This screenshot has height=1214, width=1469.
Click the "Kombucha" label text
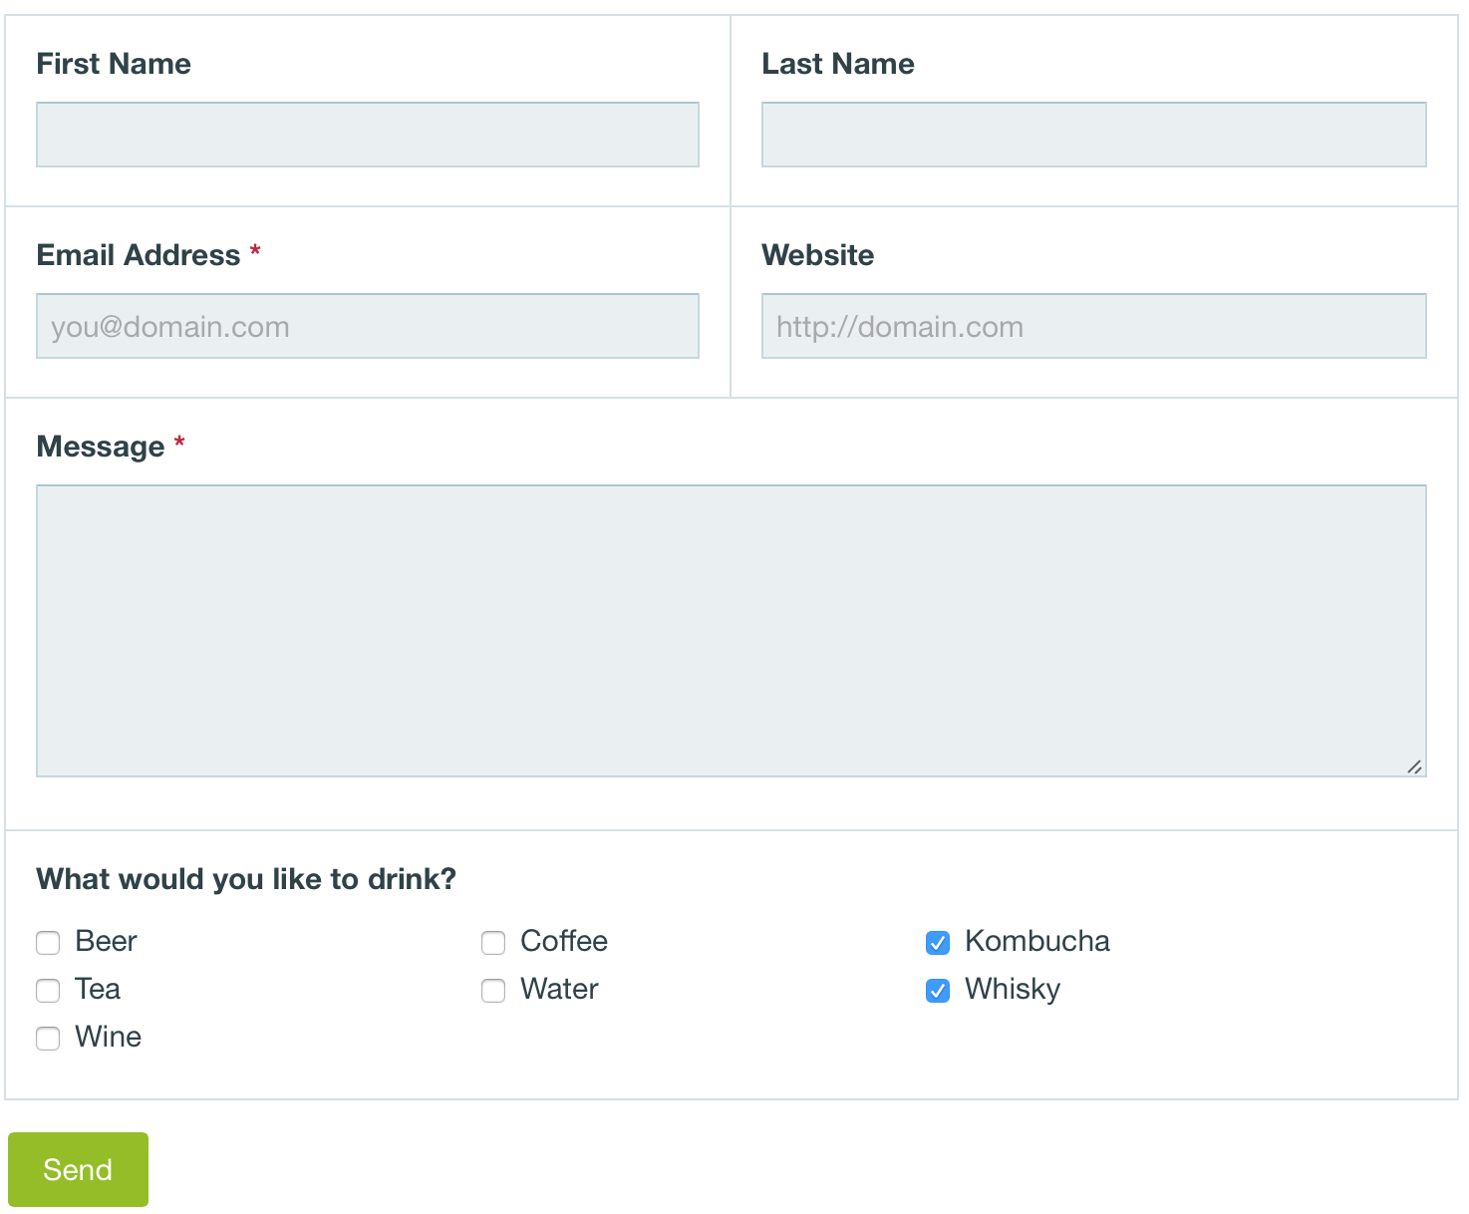[1037, 941]
